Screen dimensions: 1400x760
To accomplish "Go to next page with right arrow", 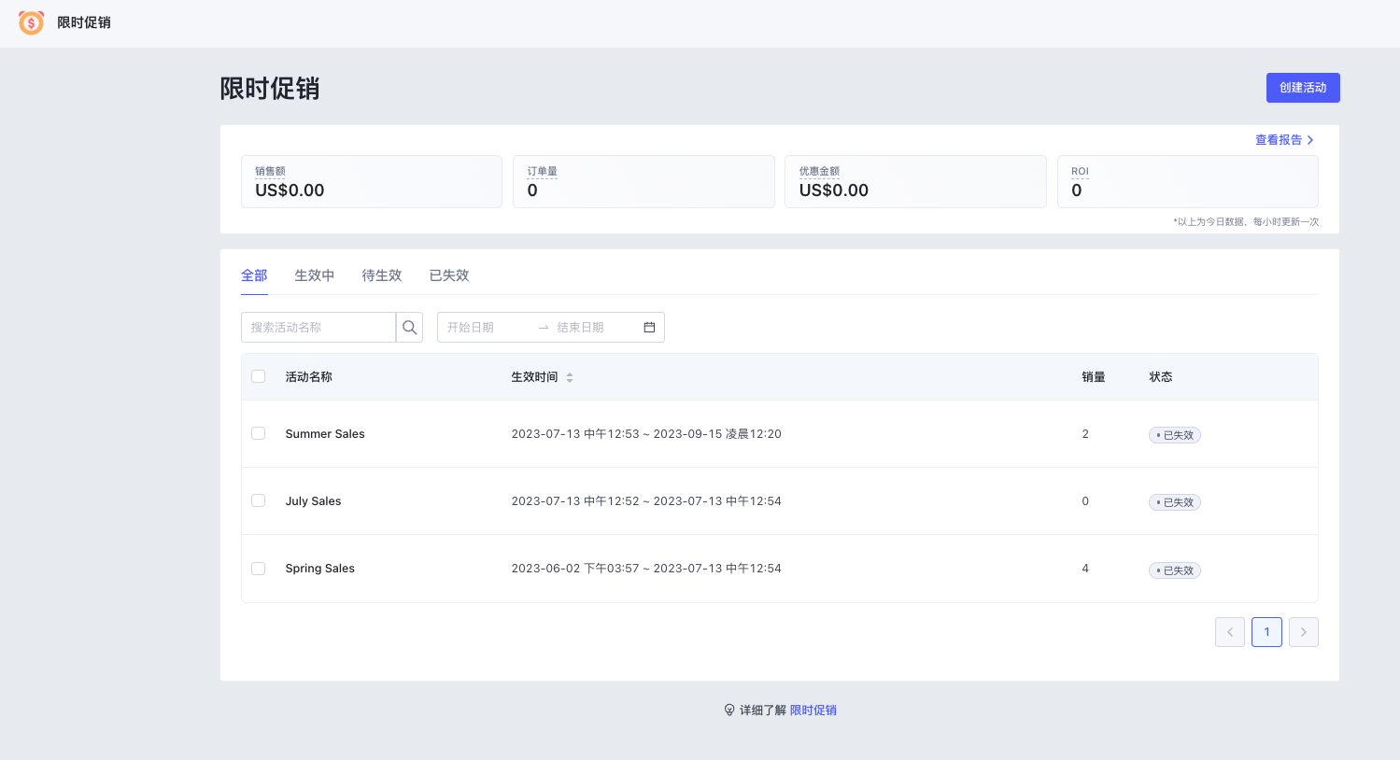I will (1303, 632).
